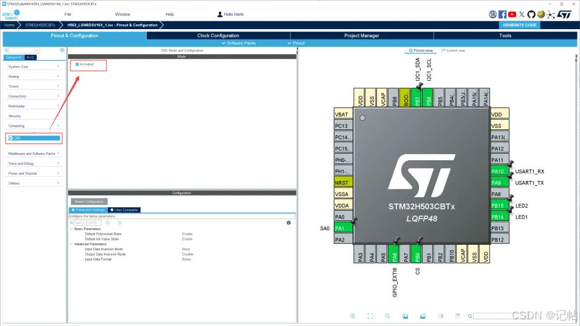The height and width of the screenshot is (326, 580).
Task: Click the fit-to-screen icon below chip
Action: (x=370, y=316)
